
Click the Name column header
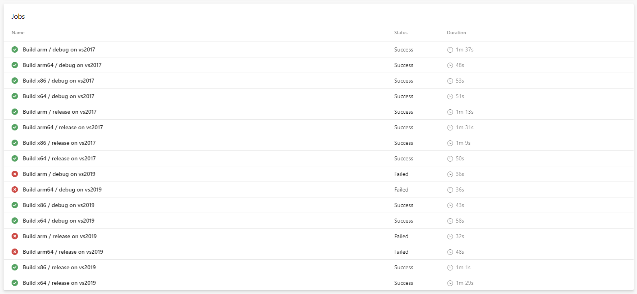pos(18,33)
